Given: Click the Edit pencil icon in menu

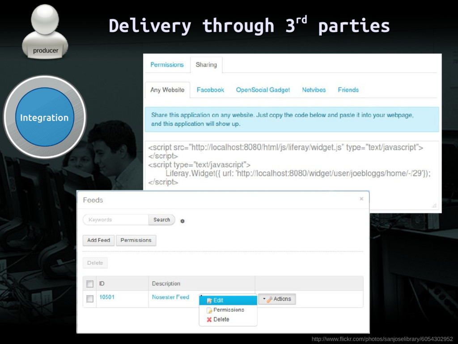Looking at the screenshot, I should [x=209, y=301].
